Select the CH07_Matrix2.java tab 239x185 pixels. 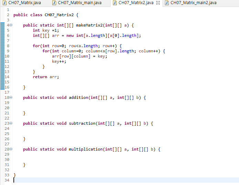(136, 3)
